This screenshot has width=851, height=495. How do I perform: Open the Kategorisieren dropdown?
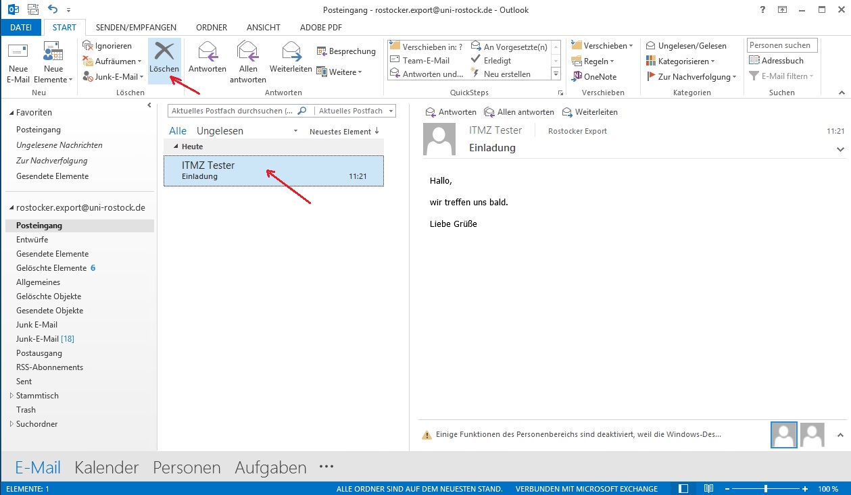tap(680, 61)
